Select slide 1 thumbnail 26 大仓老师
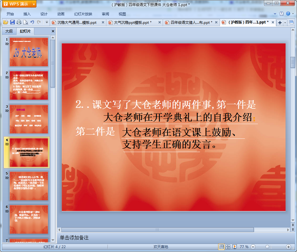297x252 pixels. 29,52
